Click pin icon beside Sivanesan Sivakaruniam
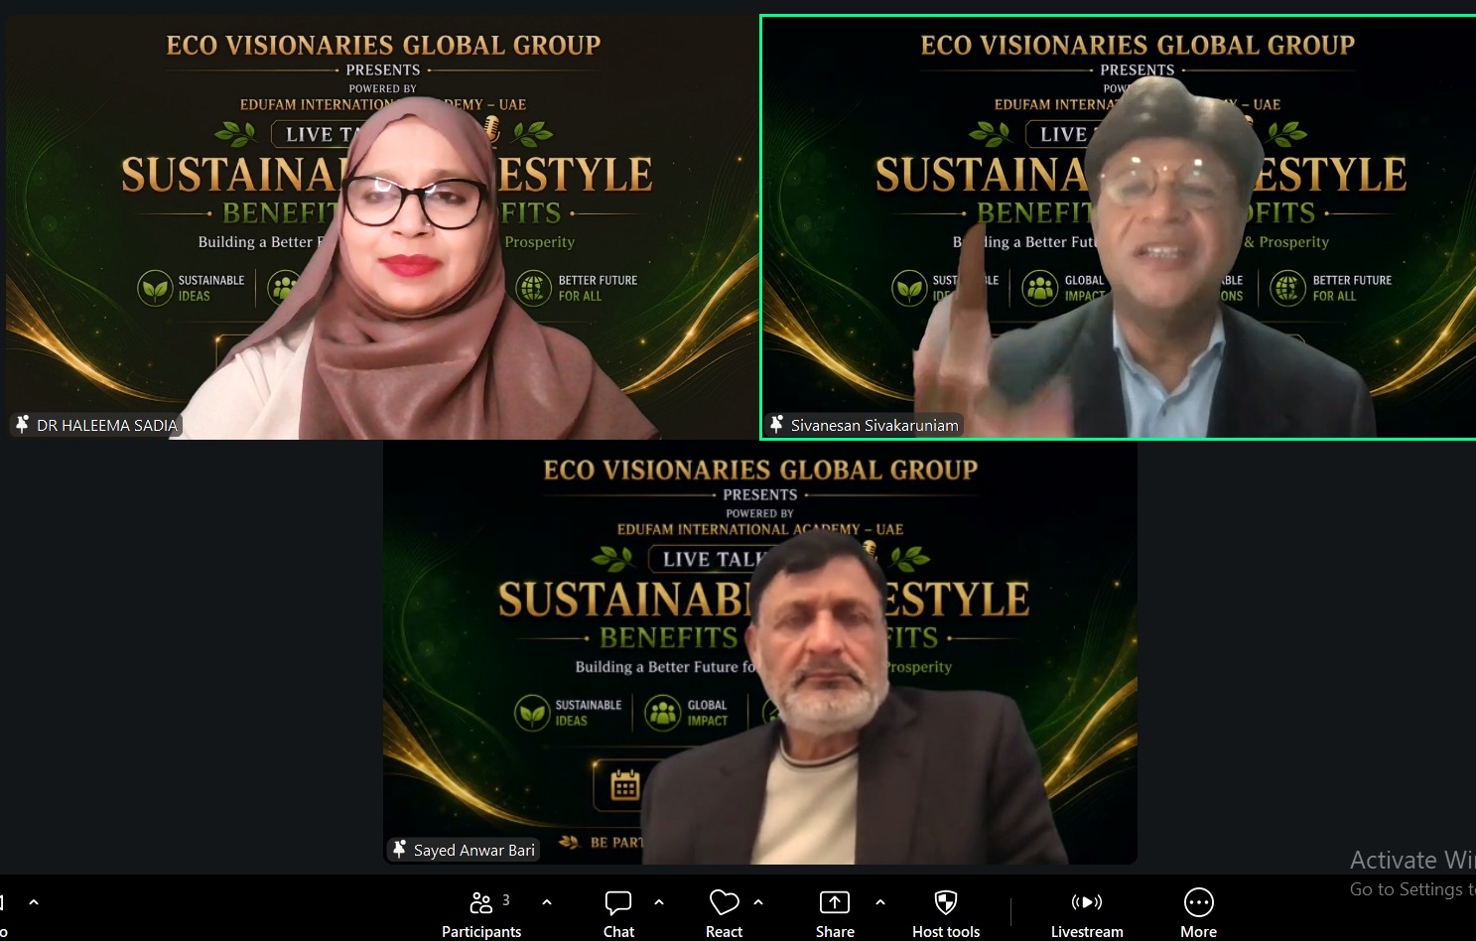This screenshot has width=1476, height=941. click(x=776, y=425)
